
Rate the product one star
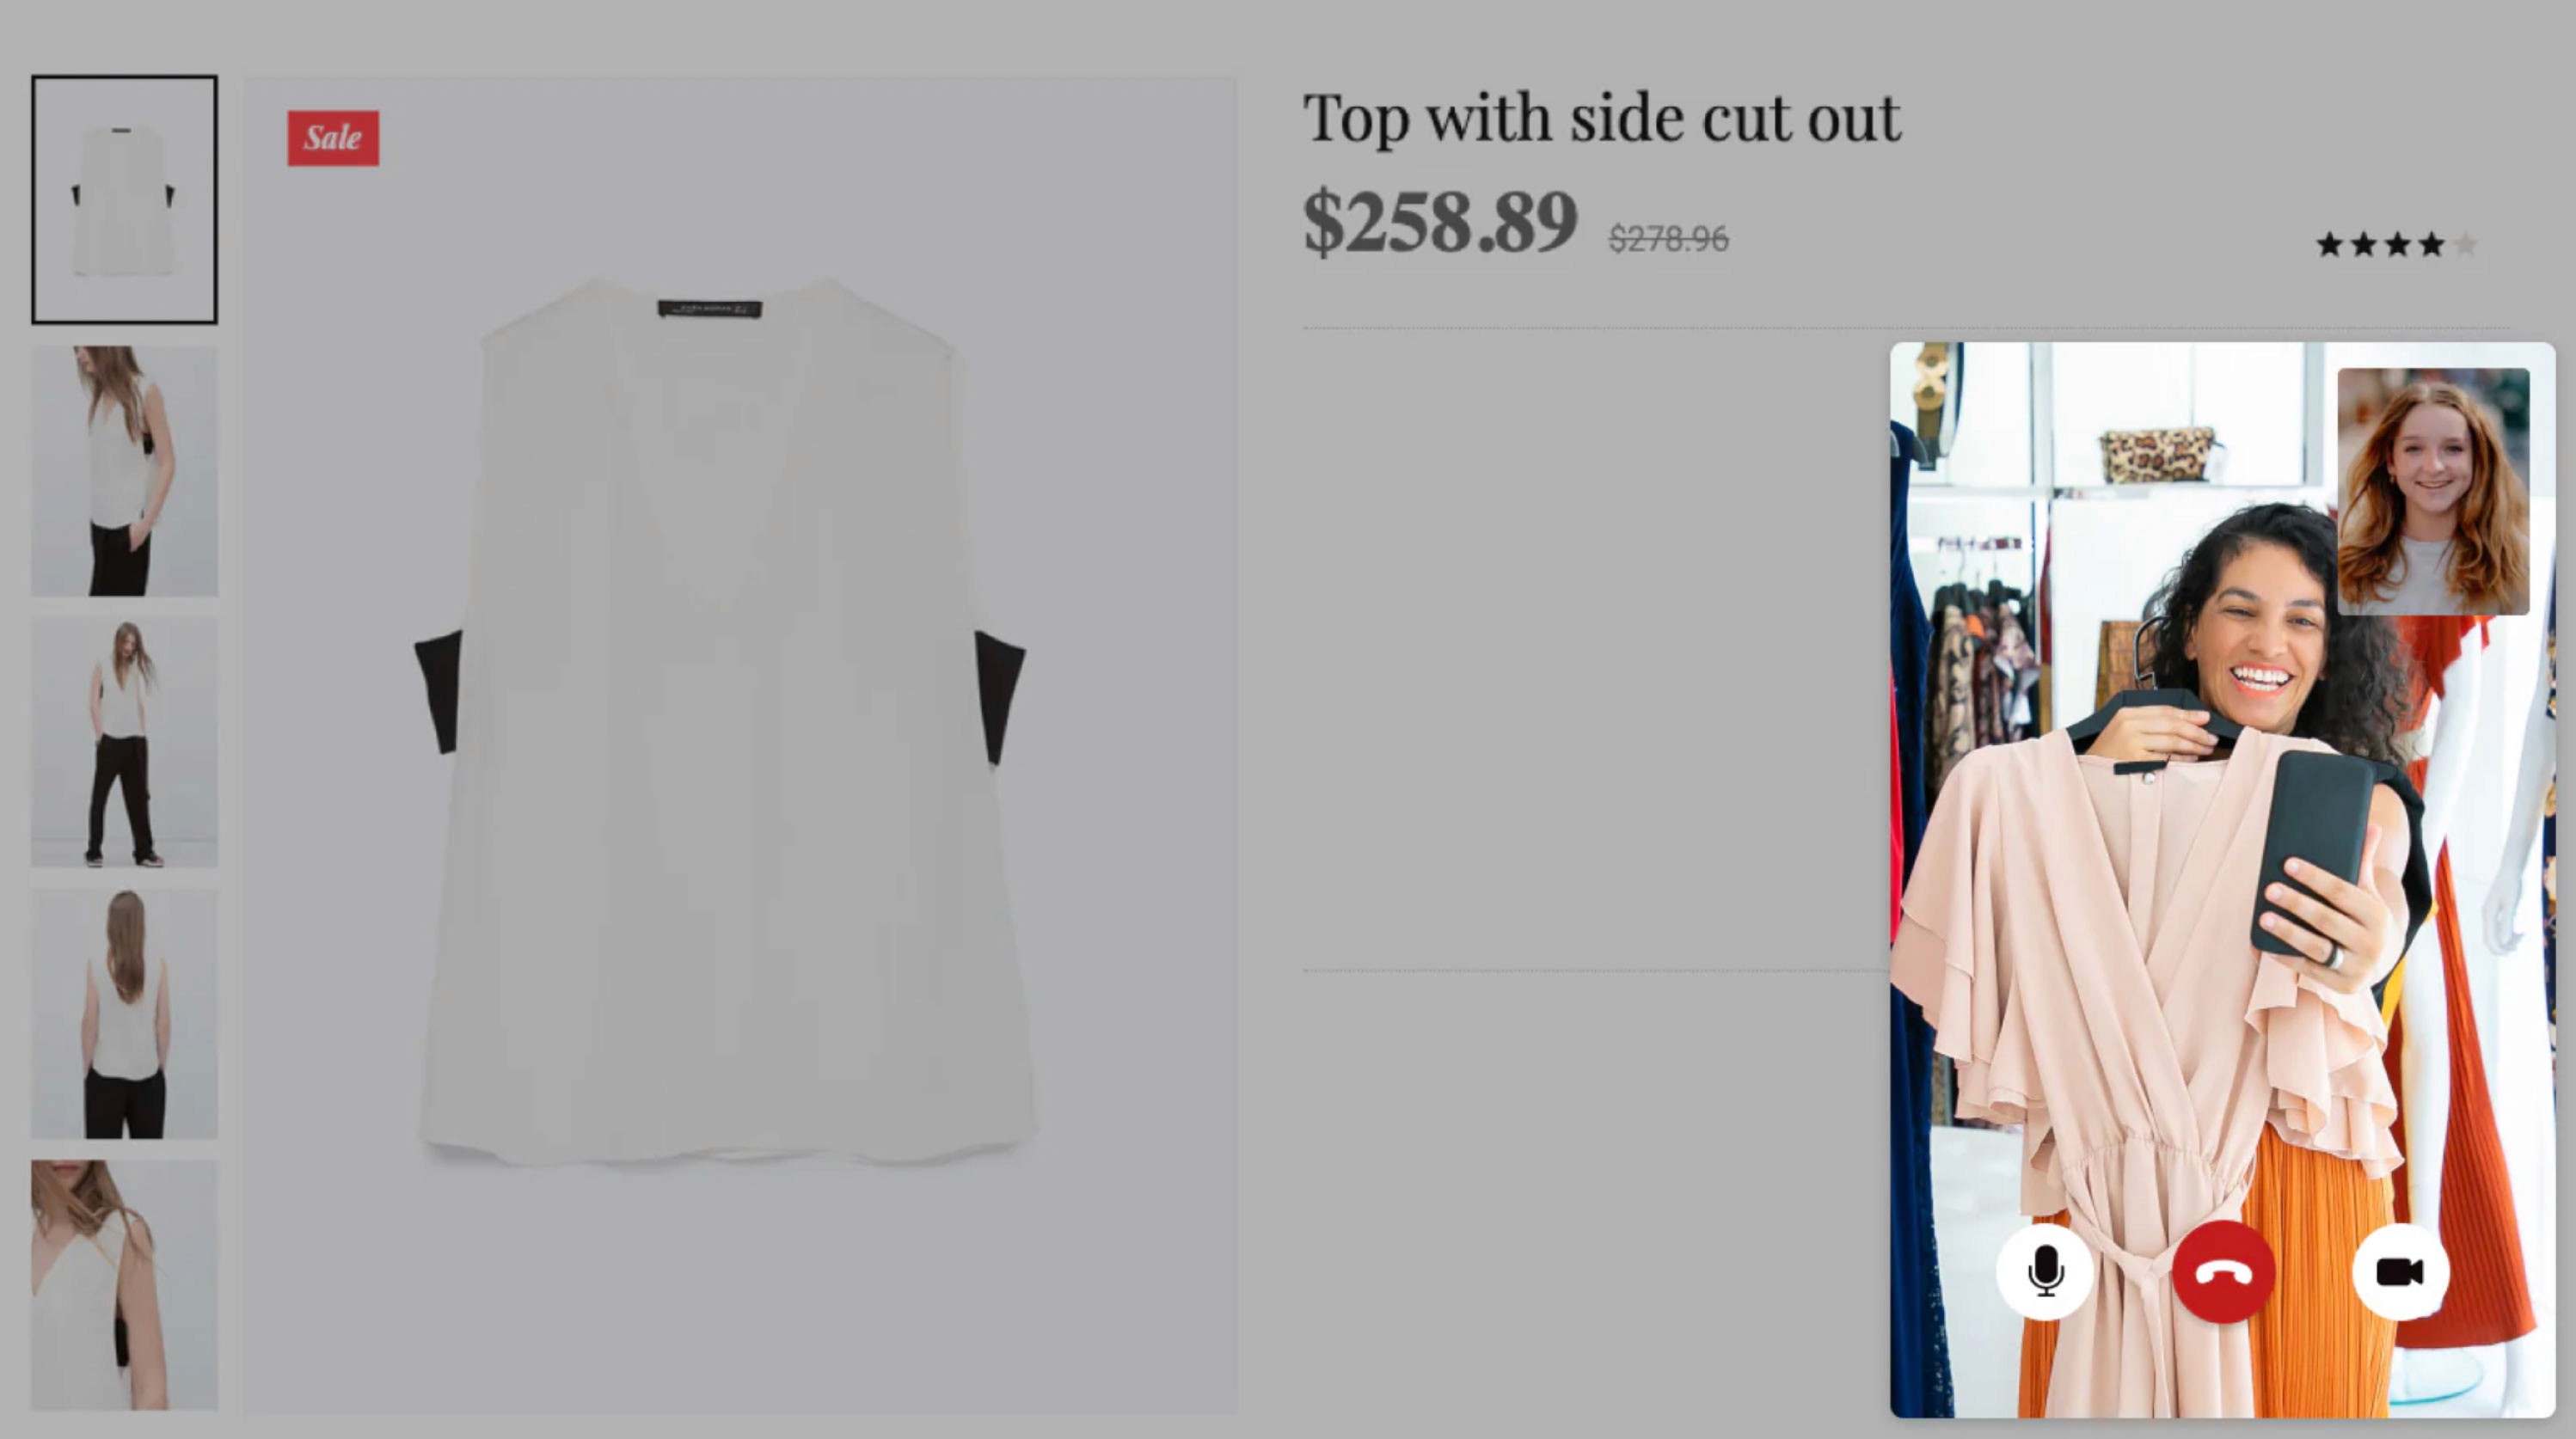pos(2329,244)
